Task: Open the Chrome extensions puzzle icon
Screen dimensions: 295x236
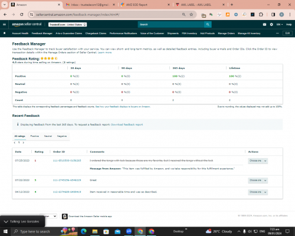Action: (261, 15)
